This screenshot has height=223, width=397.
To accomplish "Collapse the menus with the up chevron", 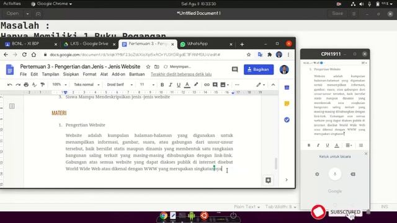I will (x=273, y=85).
